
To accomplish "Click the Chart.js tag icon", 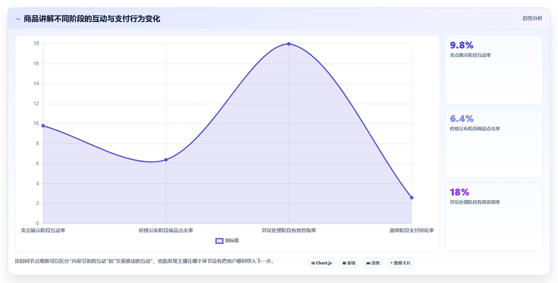I will [313, 263].
